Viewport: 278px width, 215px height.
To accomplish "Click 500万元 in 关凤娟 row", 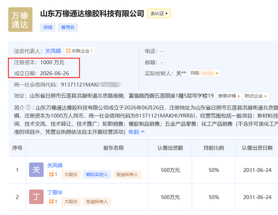I will click(170, 170).
